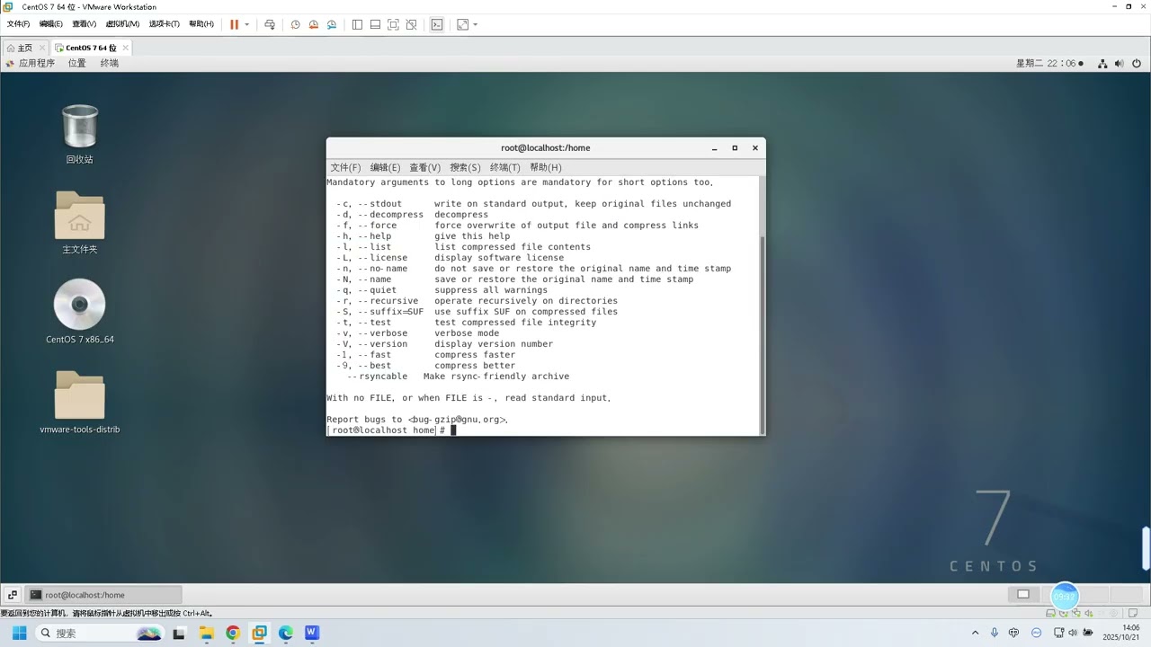Toggle the thumbnail bar view icon
Viewport: 1151px width, 647px height.
(375, 24)
